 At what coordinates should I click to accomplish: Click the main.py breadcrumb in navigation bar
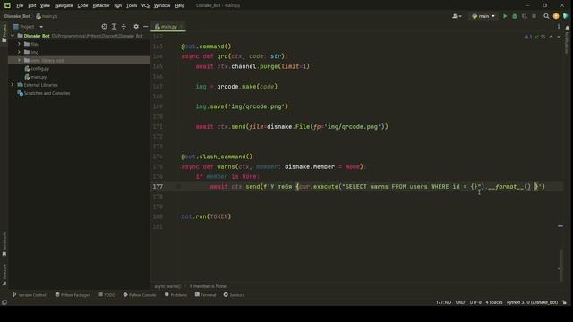[47, 16]
